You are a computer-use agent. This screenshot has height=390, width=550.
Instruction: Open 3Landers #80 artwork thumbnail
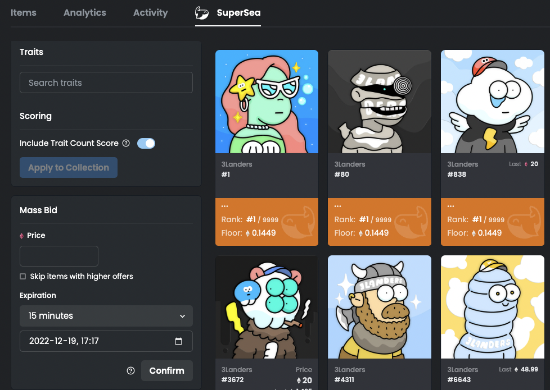click(380, 102)
